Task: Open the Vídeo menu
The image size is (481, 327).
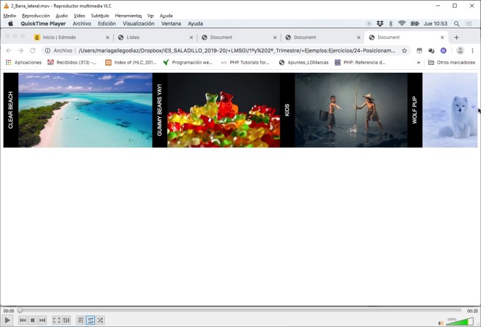Action: pyautogui.click(x=79, y=16)
